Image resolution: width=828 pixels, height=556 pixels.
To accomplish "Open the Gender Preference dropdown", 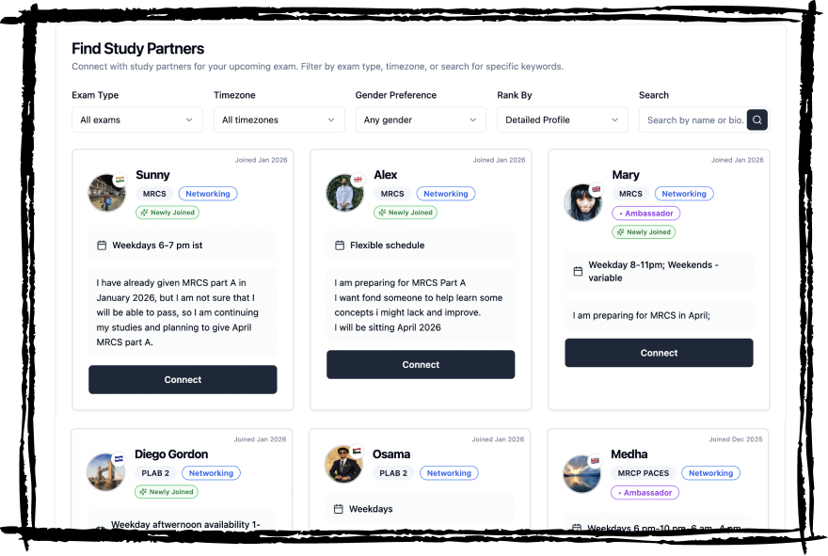I will coord(420,119).
